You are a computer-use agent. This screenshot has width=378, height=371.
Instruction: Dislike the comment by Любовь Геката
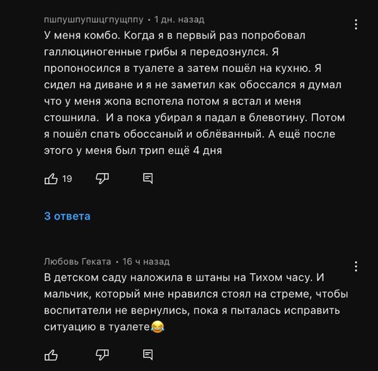coord(102,354)
